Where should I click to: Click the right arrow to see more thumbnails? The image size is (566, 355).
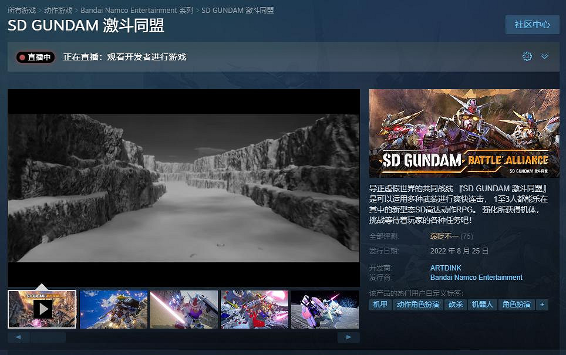click(349, 337)
